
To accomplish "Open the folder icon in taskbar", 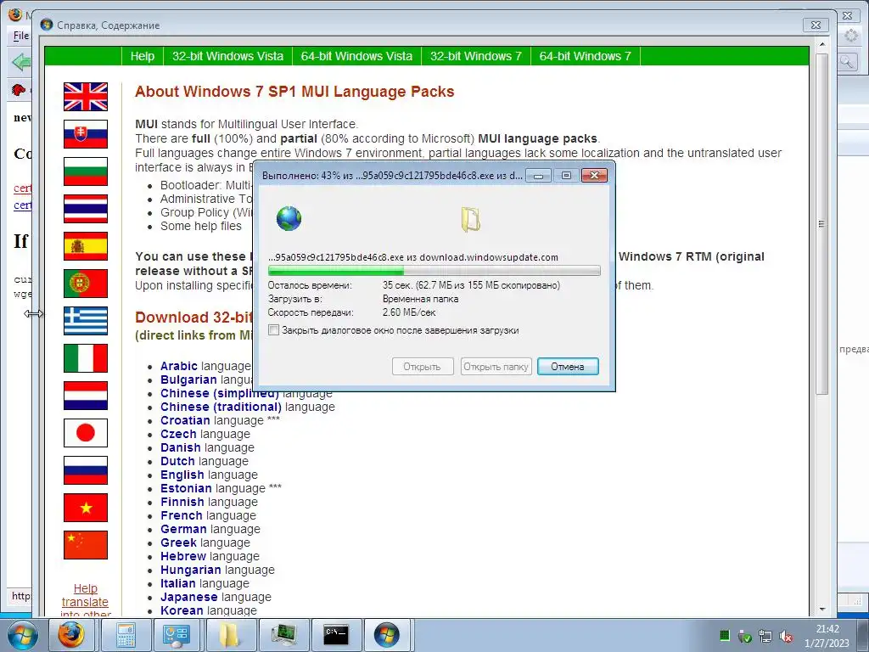I will coord(230,635).
